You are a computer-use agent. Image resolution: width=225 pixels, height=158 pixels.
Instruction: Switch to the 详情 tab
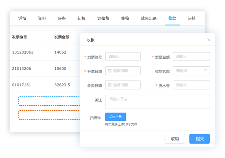[22, 19]
